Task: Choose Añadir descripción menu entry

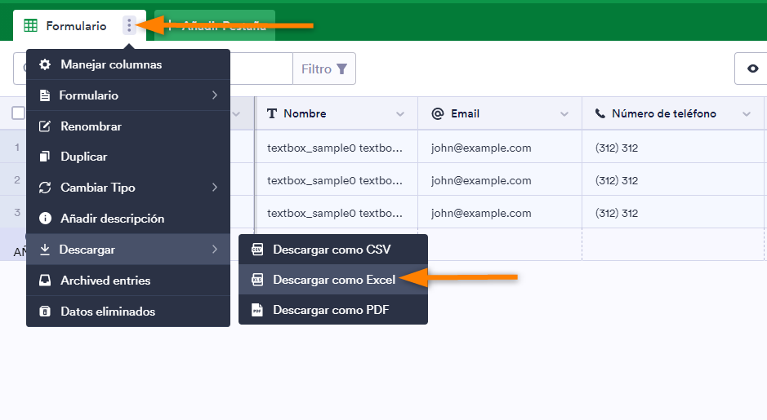Action: point(128,219)
